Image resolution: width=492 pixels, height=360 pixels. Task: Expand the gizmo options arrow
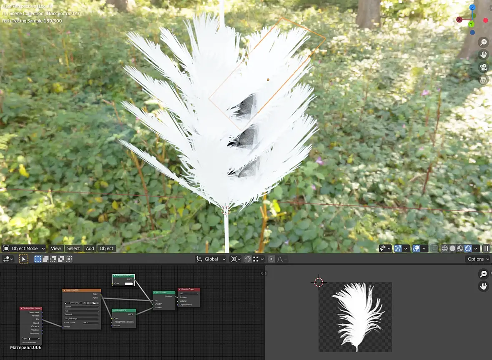pyautogui.click(x=406, y=248)
